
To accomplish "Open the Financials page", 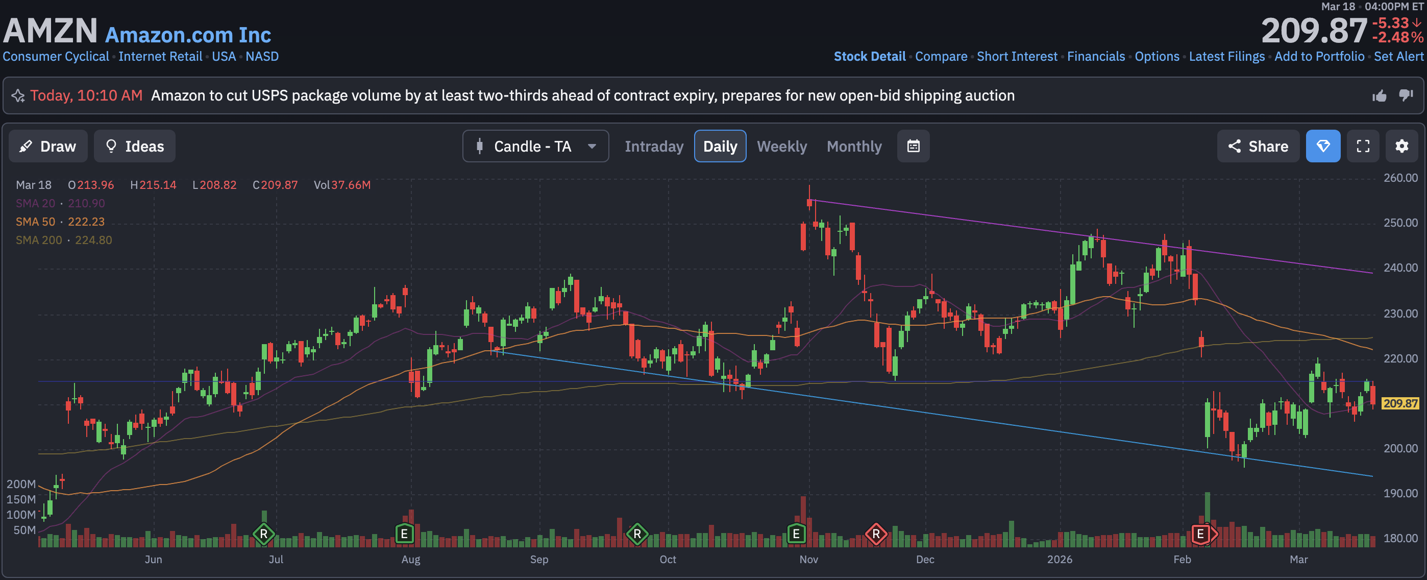I will coord(1095,57).
